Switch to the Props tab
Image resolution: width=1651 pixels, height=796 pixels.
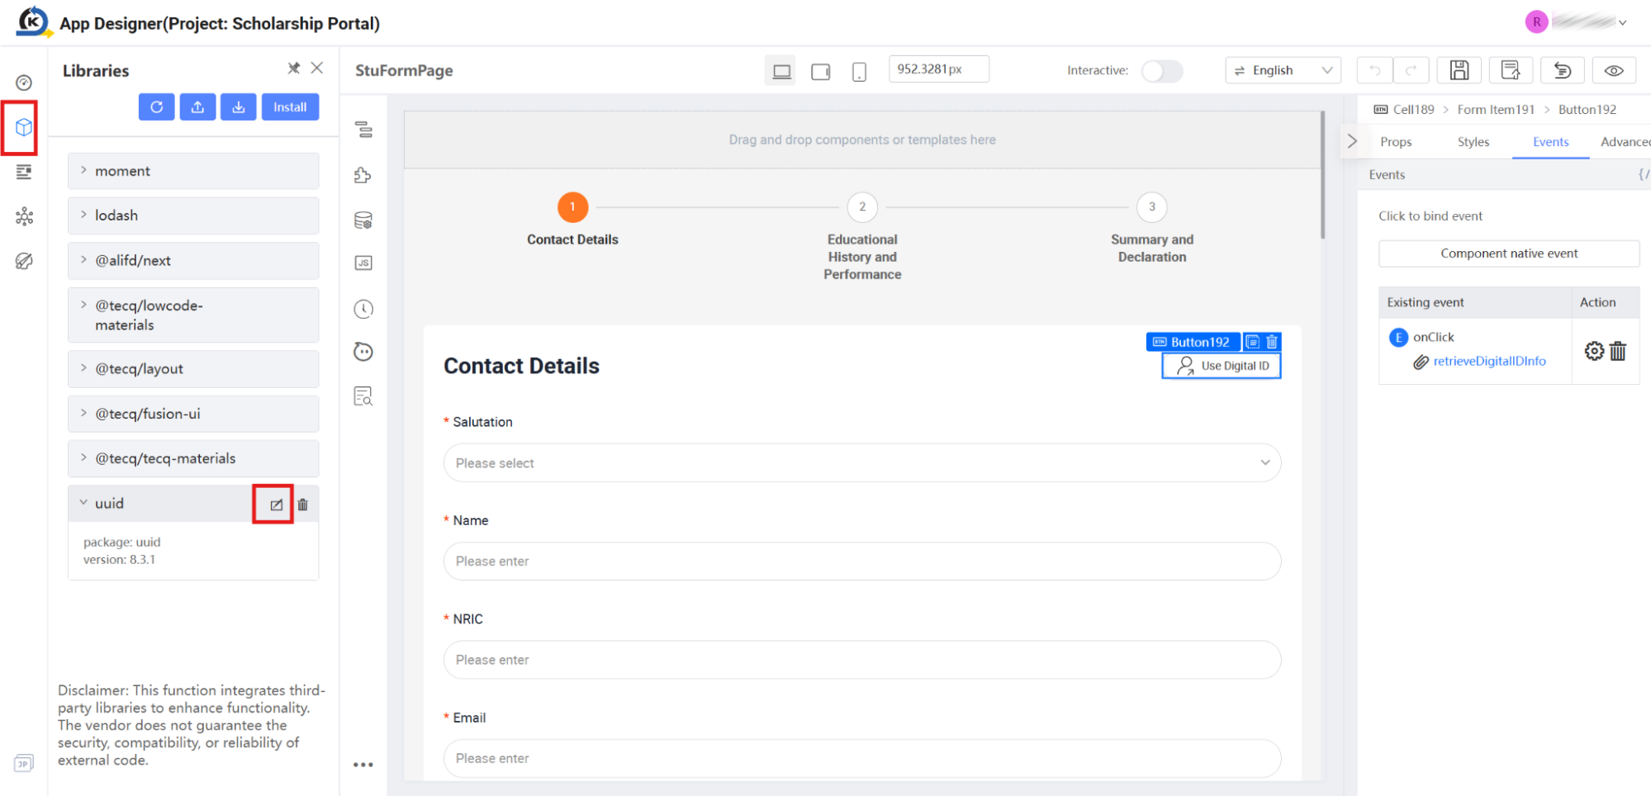point(1396,142)
